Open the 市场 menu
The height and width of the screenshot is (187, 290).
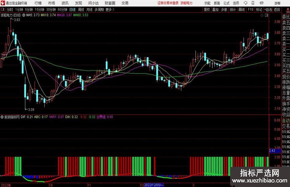coord(52,3)
